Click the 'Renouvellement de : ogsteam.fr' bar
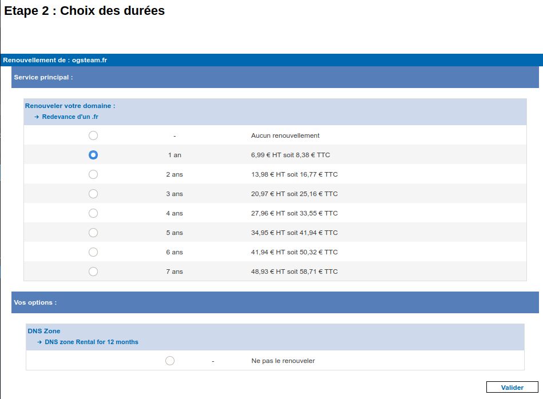 point(55,60)
